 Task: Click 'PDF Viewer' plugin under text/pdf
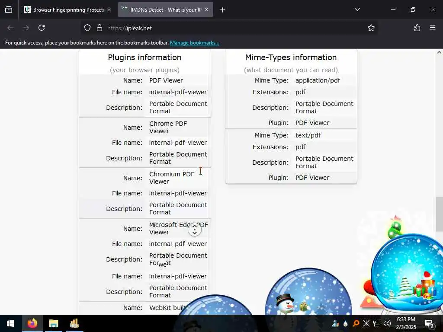pos(312,178)
